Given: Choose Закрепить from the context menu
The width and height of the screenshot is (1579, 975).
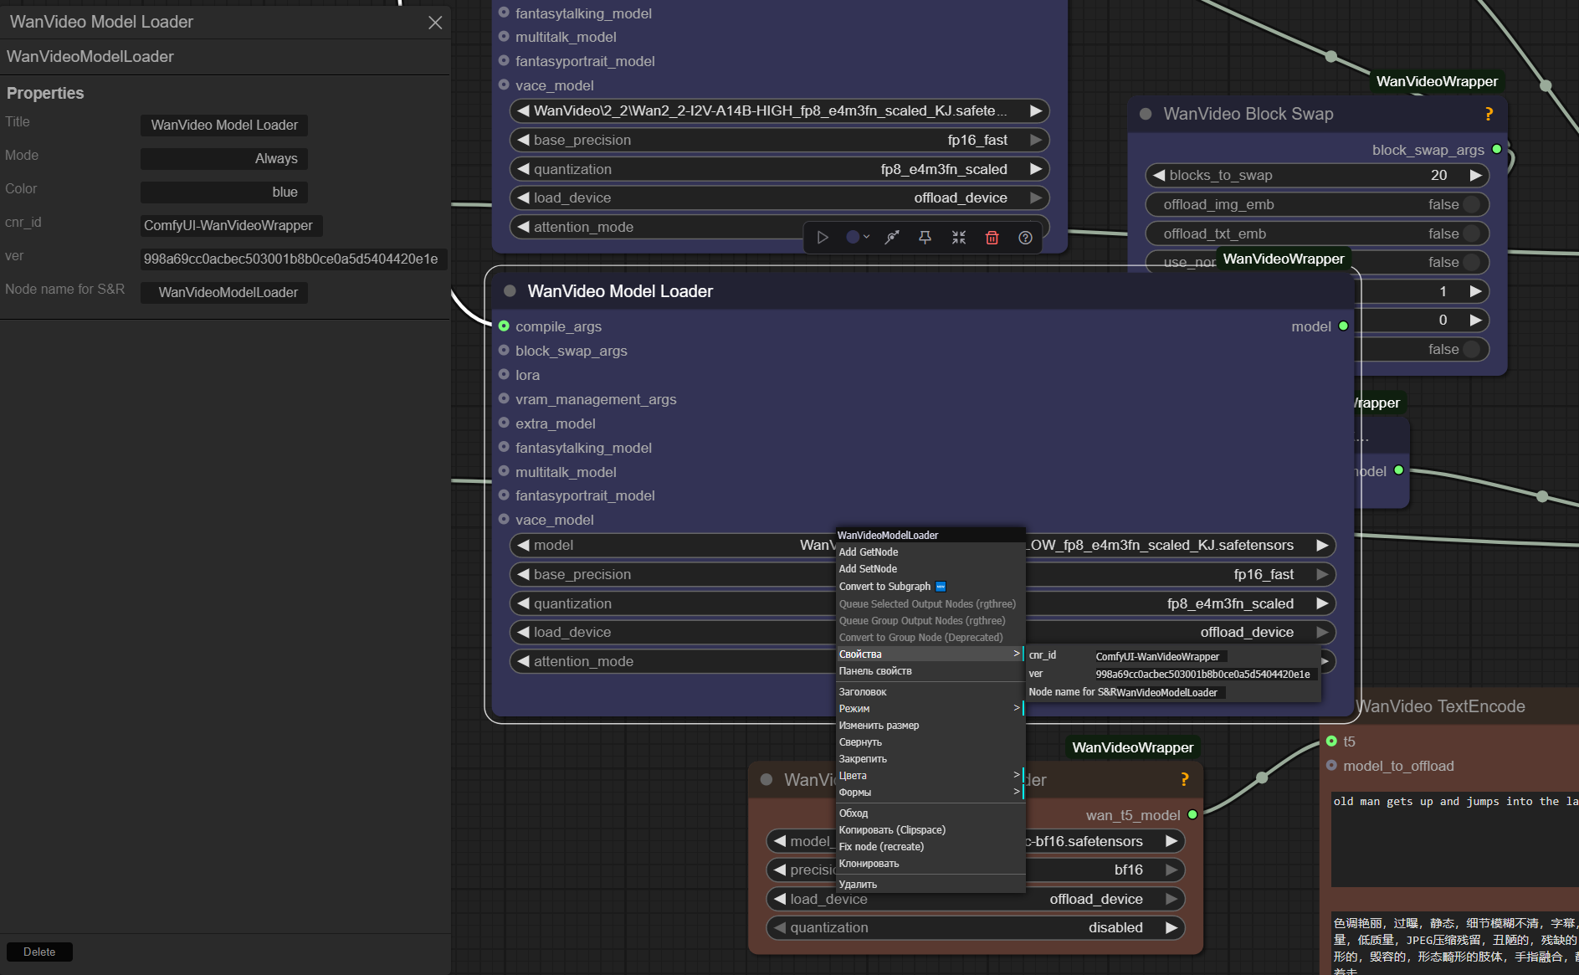Looking at the screenshot, I should [x=930, y=759].
